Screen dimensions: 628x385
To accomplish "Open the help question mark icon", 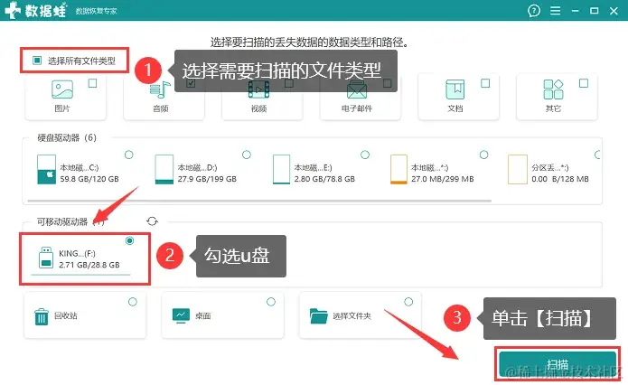I will [x=534, y=11].
